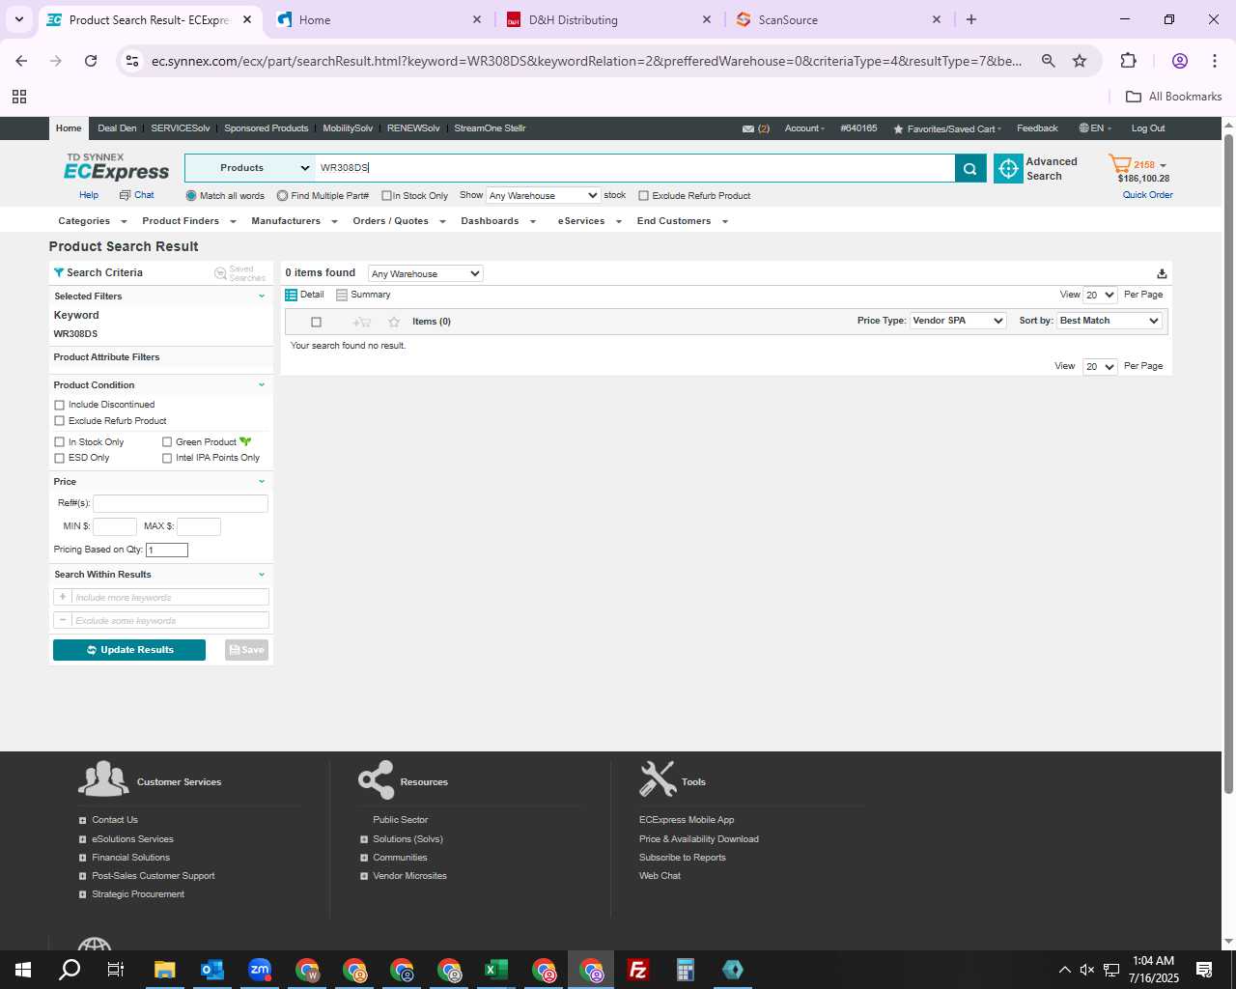The width and height of the screenshot is (1236, 989).
Task: Bookmark this page with star icon
Action: tap(1080, 61)
